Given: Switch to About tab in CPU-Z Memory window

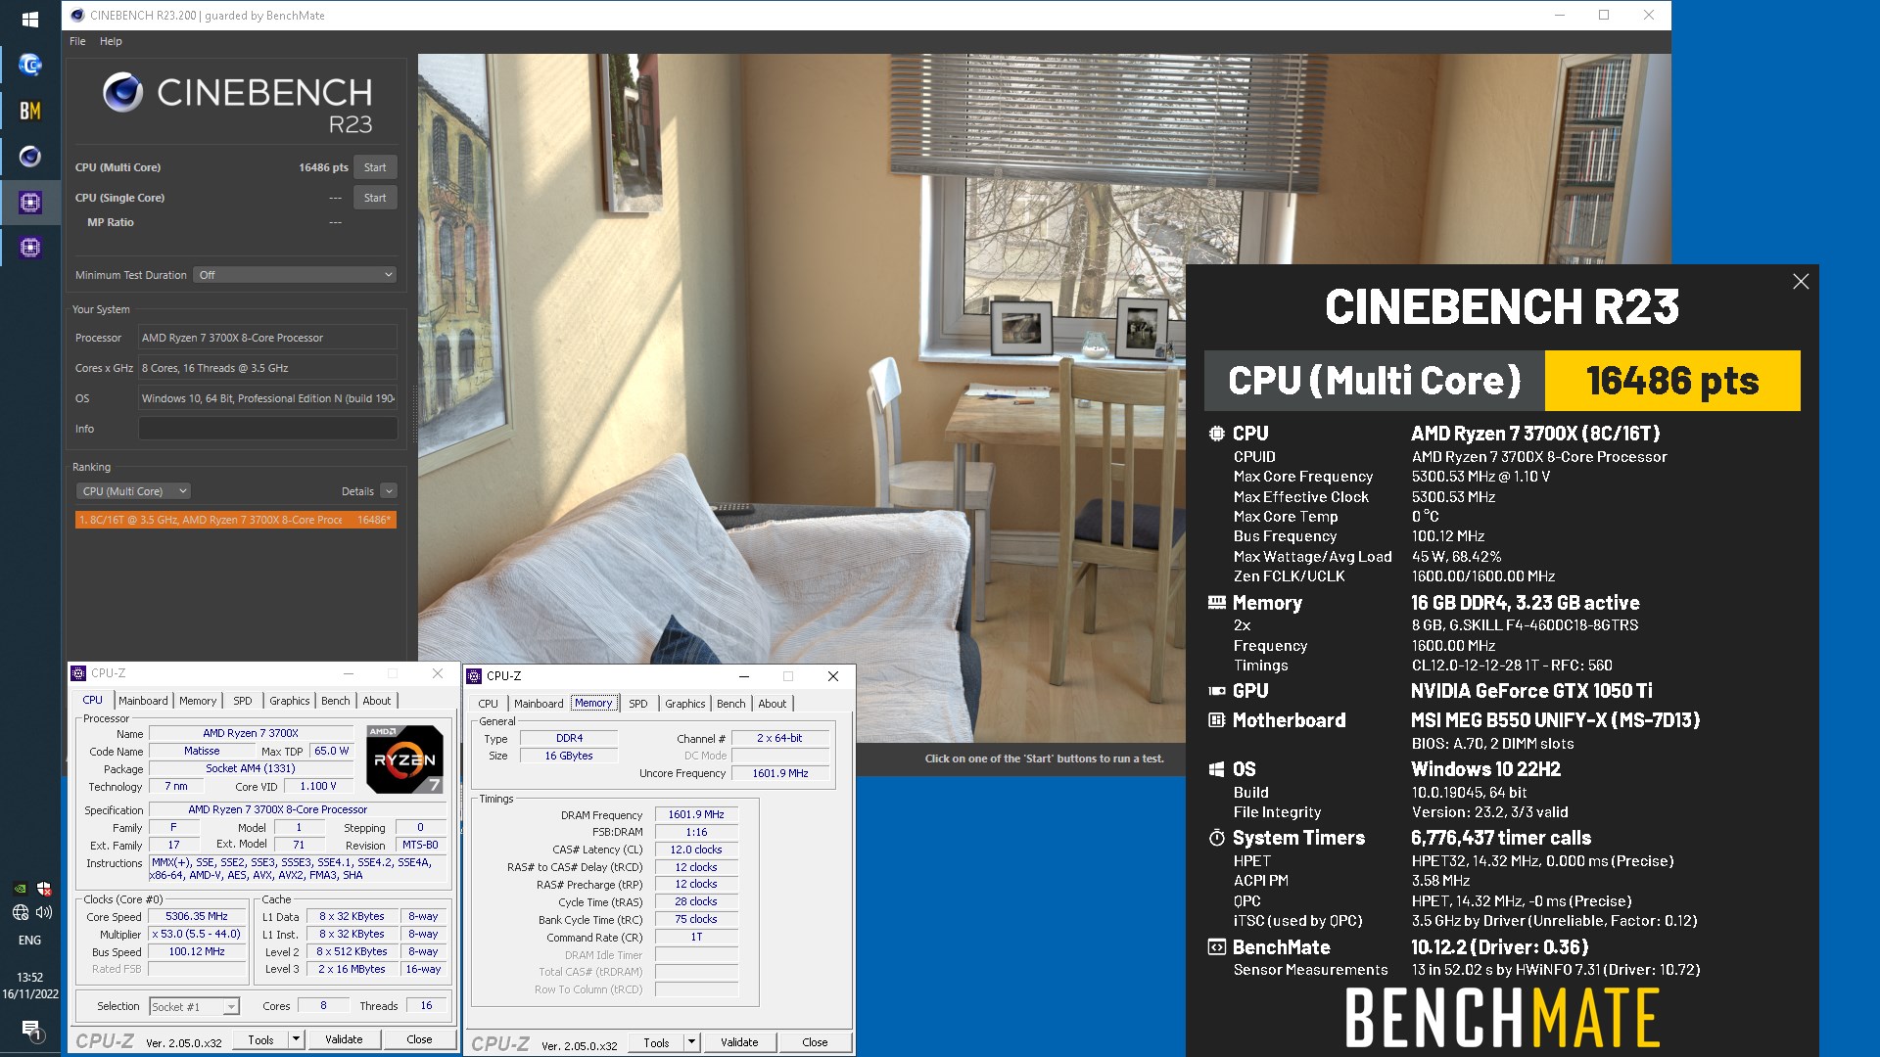Looking at the screenshot, I should point(772,704).
